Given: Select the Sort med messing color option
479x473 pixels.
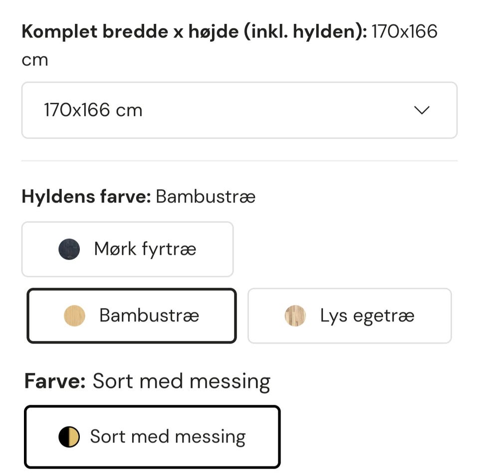Looking at the screenshot, I should [x=152, y=437].
